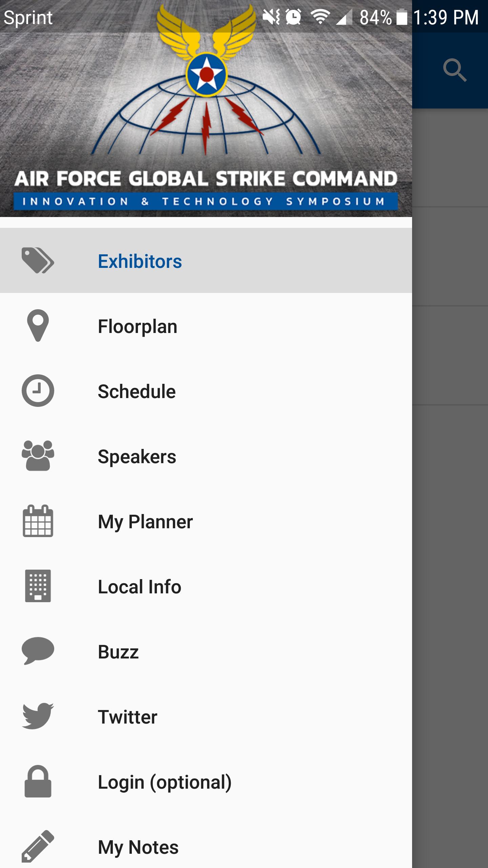The image size is (488, 868).
Task: Click the Floorplan map pin icon
Action: [x=38, y=325]
